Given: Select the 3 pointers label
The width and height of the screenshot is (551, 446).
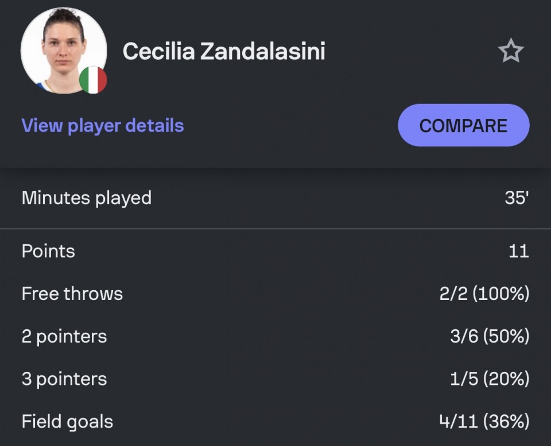Looking at the screenshot, I should [x=64, y=379].
